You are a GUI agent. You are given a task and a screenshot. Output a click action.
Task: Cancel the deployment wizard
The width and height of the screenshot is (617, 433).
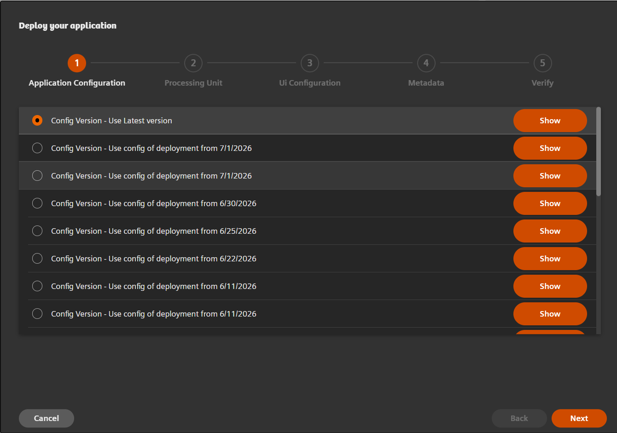tap(47, 418)
